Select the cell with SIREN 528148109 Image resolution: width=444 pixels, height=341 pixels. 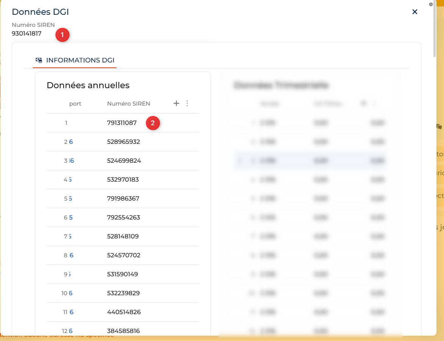pos(123,236)
